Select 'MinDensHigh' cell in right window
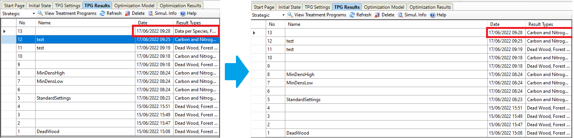 [x=386, y=75]
